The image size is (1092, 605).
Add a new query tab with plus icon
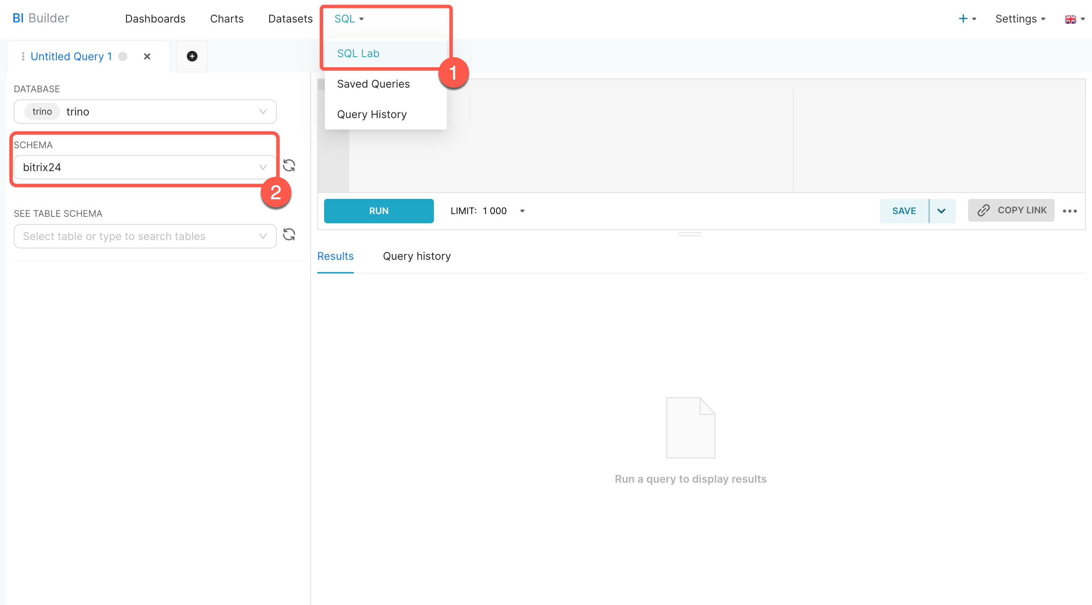[x=192, y=56]
